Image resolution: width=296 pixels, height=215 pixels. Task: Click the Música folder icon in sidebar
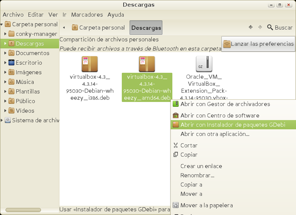[x=11, y=82]
